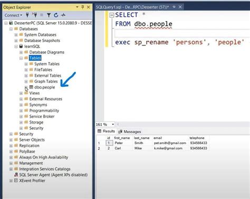Viewport: 250px width, 199px height.
Task: Open the Connect dropdown in Object Explorer
Action: tap(13, 15)
